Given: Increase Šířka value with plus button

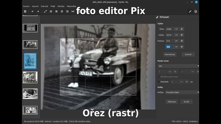Looking at the screenshot, I should [182, 29].
